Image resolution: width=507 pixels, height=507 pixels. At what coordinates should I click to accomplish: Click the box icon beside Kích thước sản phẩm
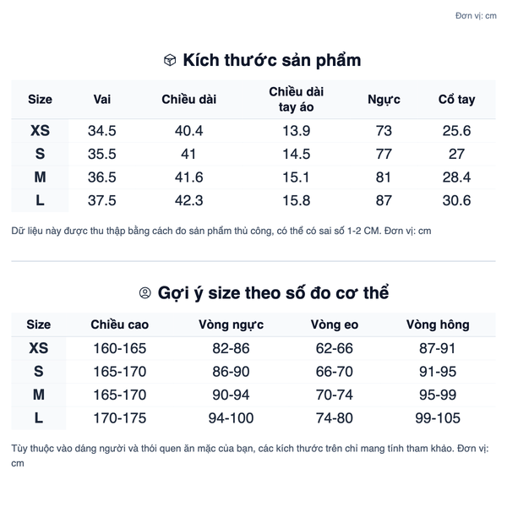tap(170, 60)
